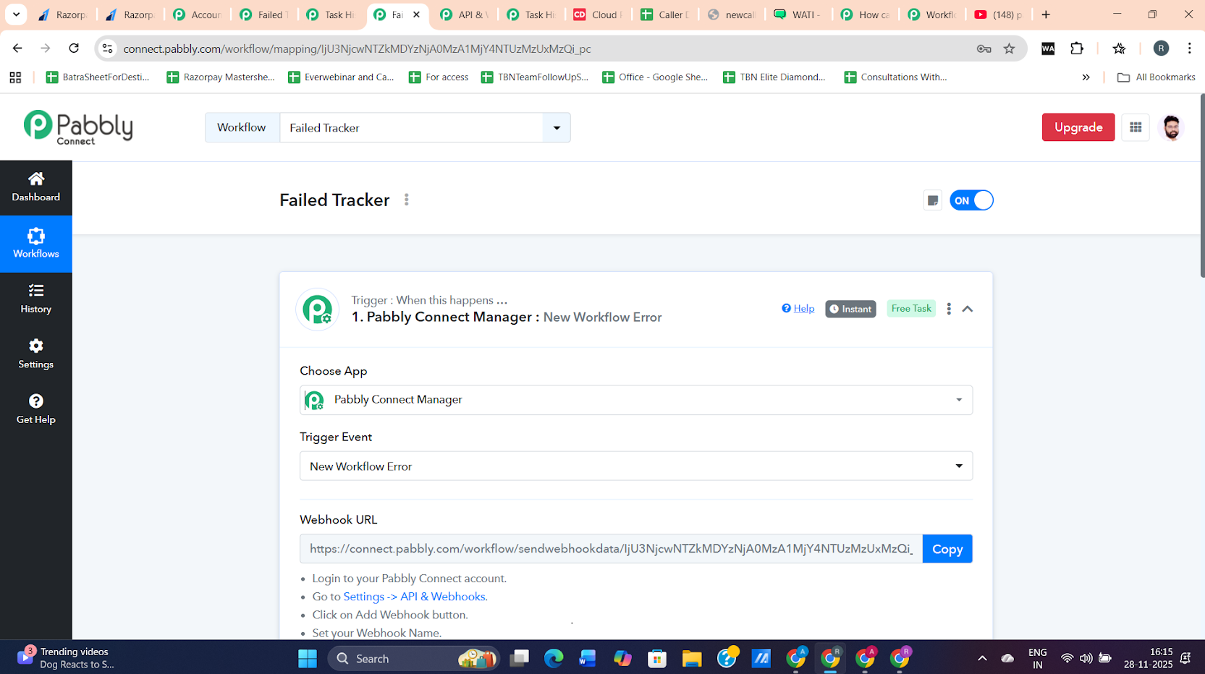Image resolution: width=1205 pixels, height=674 pixels.
Task: Open Settings in the left sidebar
Action: pyautogui.click(x=35, y=354)
